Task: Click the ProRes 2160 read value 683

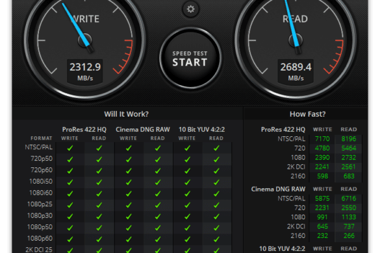Action: click(349, 176)
